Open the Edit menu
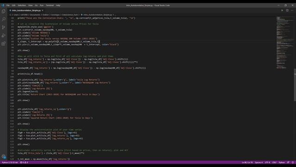Screen dimensions: 296x167 tap(13, 5)
